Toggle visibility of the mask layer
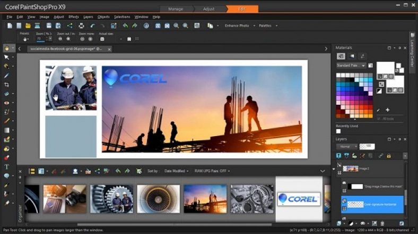Image resolution: width=418 pixels, height=234 pixels. click(343, 183)
